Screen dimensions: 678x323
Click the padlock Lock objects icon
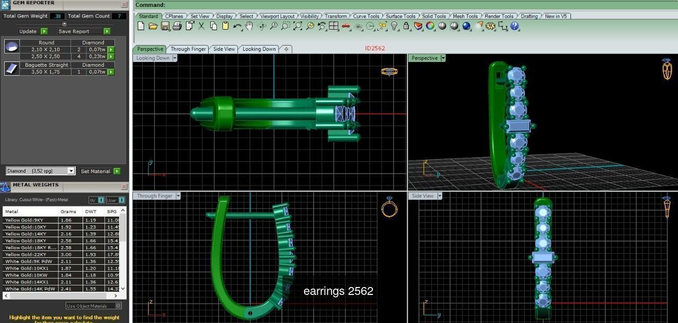click(406, 26)
